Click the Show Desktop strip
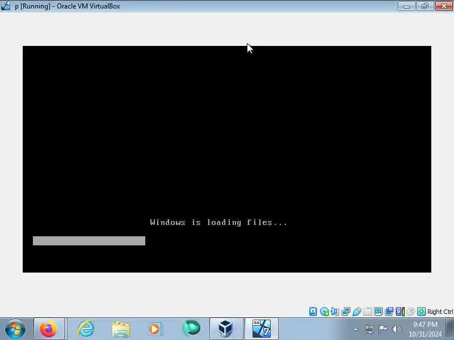 click(450, 329)
